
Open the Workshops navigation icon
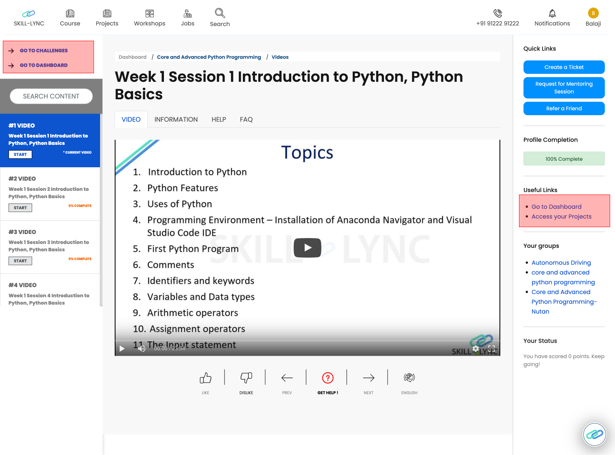[150, 13]
